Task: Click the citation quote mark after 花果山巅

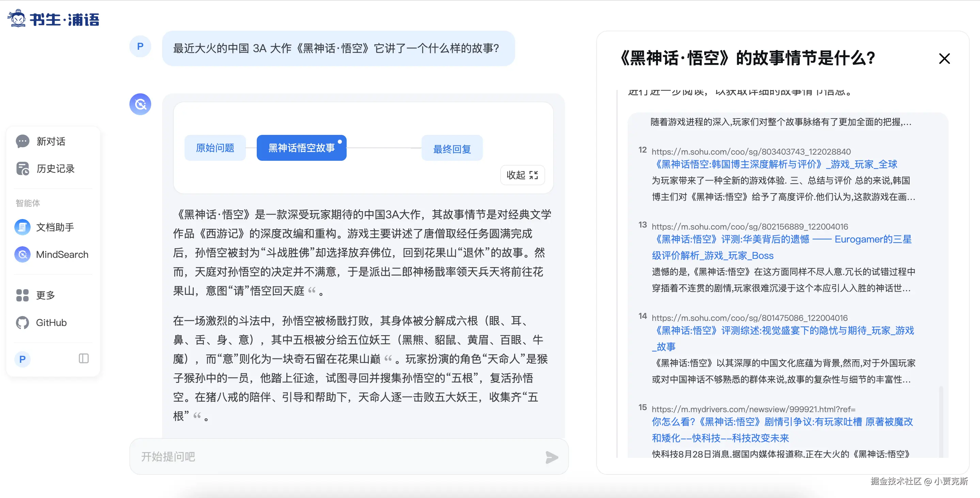Action: coord(388,359)
